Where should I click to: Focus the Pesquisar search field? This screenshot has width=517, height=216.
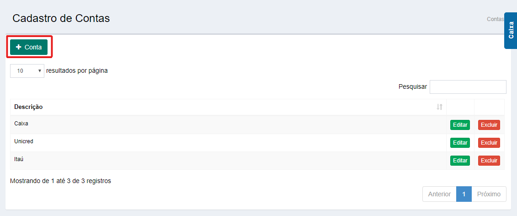[468, 86]
